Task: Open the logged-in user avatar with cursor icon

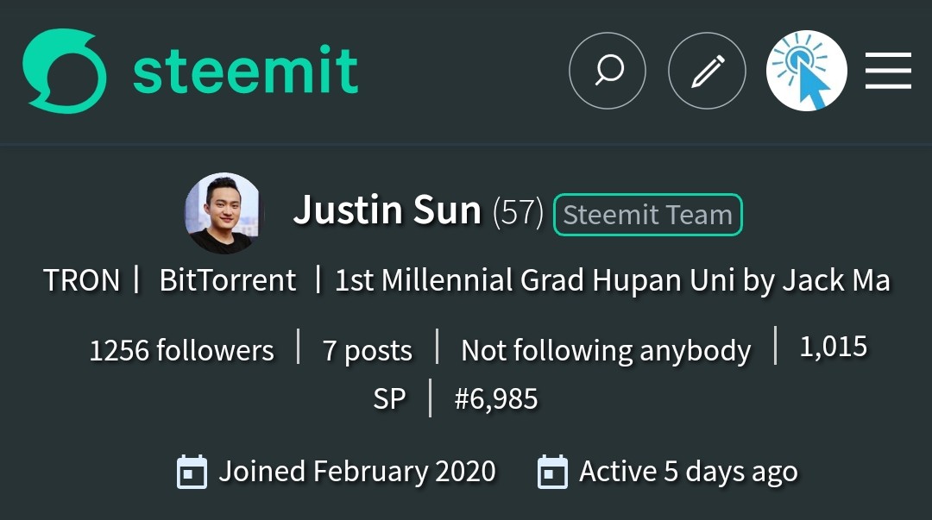Action: coord(806,71)
